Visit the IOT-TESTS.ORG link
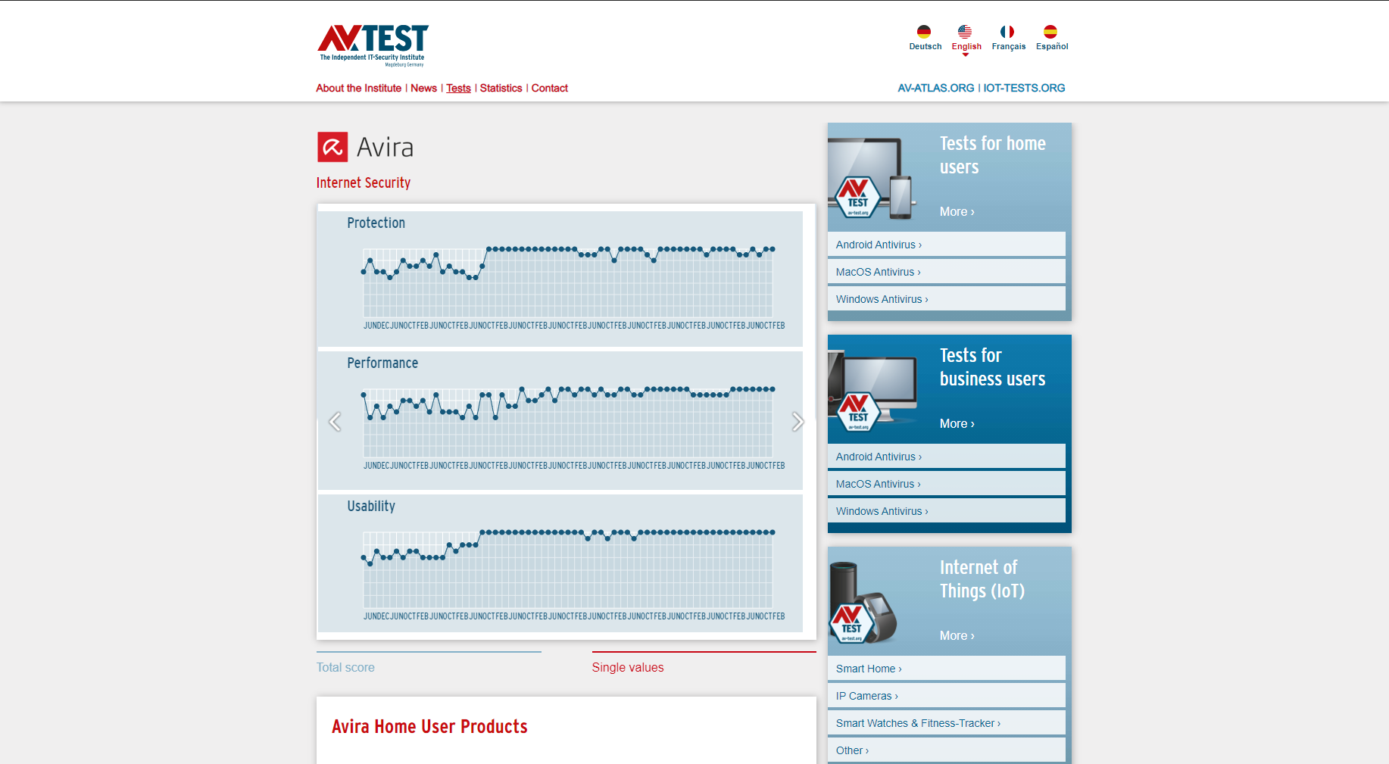The width and height of the screenshot is (1389, 764). tap(1024, 89)
